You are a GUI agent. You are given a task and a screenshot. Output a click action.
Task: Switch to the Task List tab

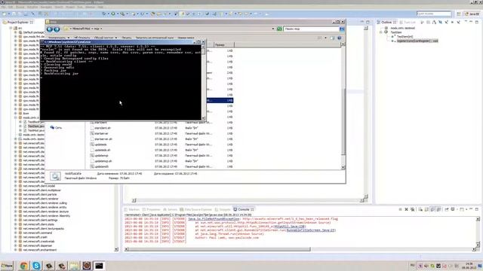408,22
